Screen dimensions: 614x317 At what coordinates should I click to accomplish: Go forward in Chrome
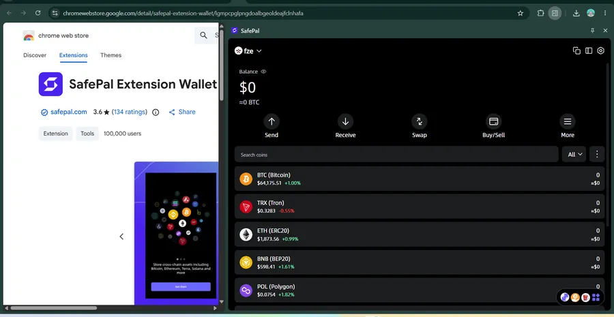pyautogui.click(x=23, y=13)
